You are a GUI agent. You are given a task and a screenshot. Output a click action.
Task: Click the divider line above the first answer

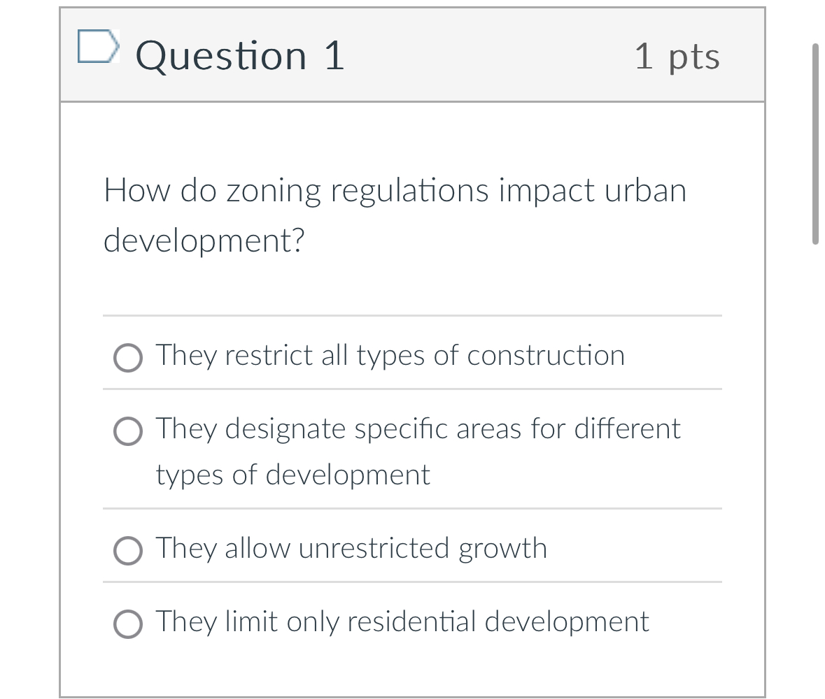411,317
